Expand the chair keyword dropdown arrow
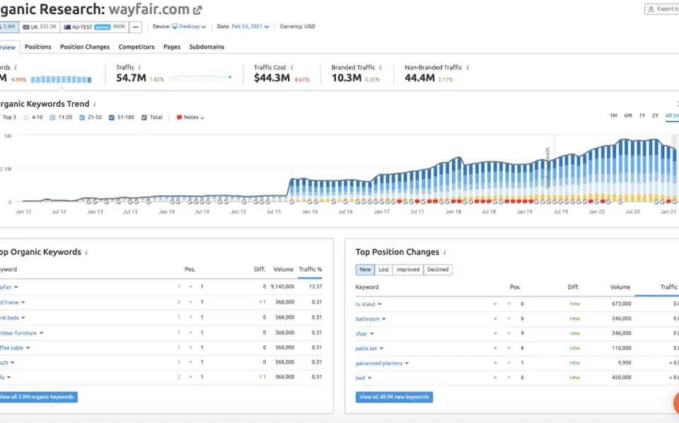The image size is (679, 423). click(372, 334)
